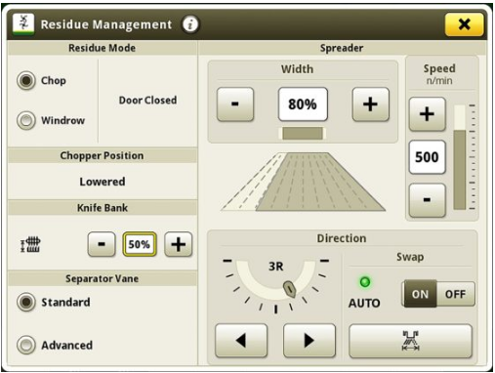
Task: Click the Chopper Position heading
Action: point(102,155)
